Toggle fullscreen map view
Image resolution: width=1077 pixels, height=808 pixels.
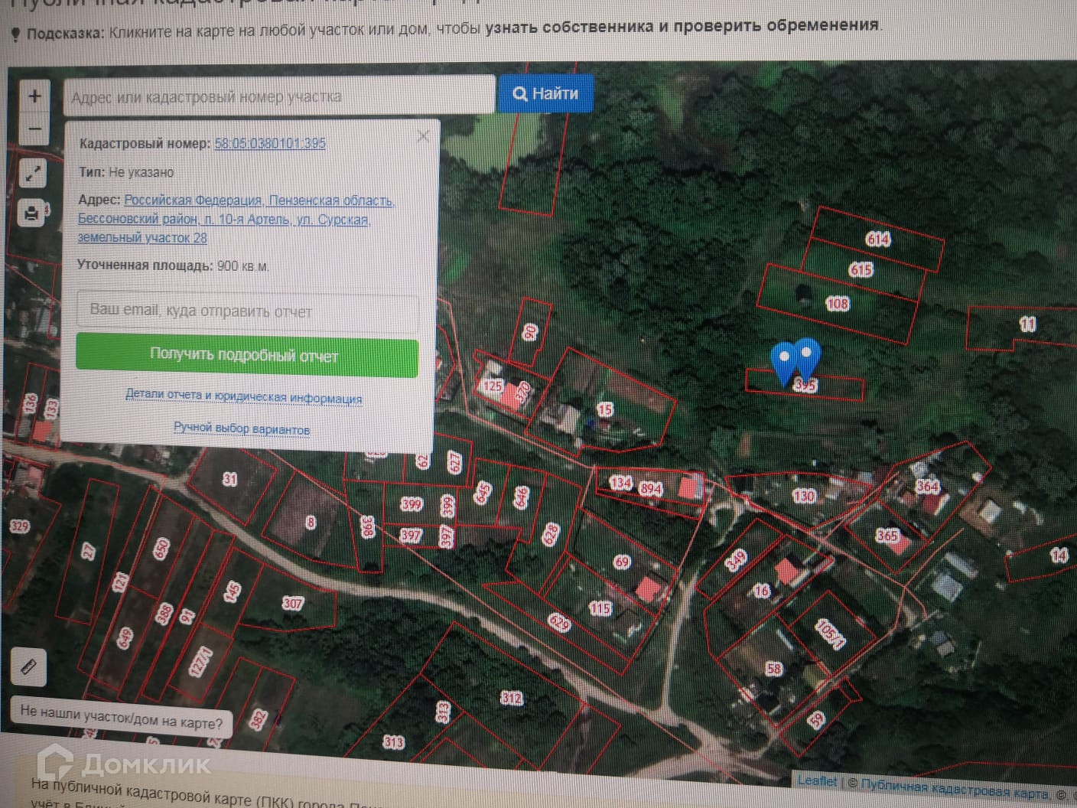(x=32, y=174)
